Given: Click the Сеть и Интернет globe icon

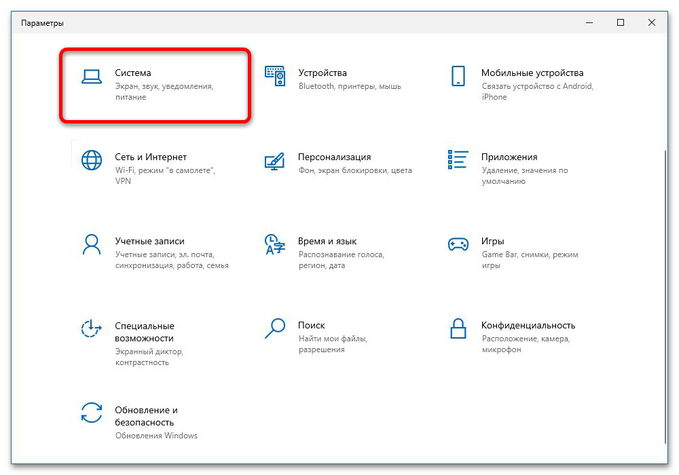Looking at the screenshot, I should pyautogui.click(x=92, y=160).
